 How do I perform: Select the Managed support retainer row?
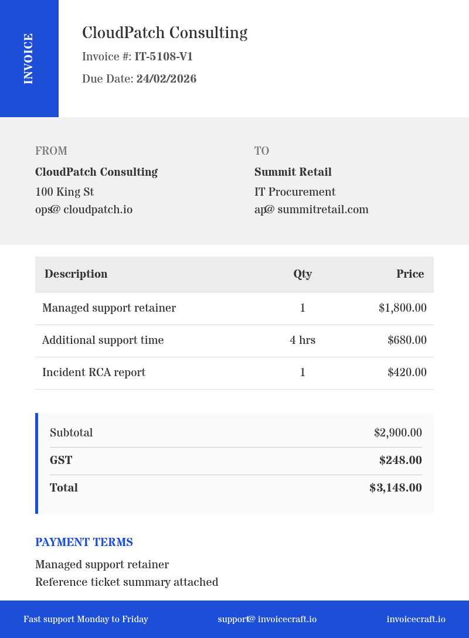click(235, 308)
